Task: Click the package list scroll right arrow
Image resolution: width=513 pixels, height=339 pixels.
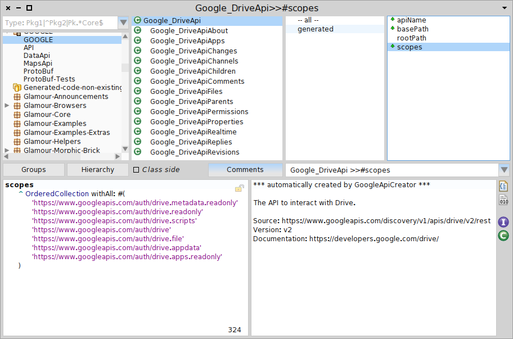Action: tap(118, 157)
